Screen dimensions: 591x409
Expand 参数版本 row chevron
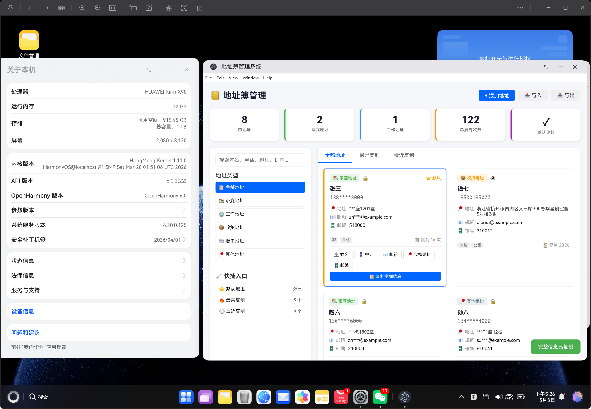click(x=184, y=210)
